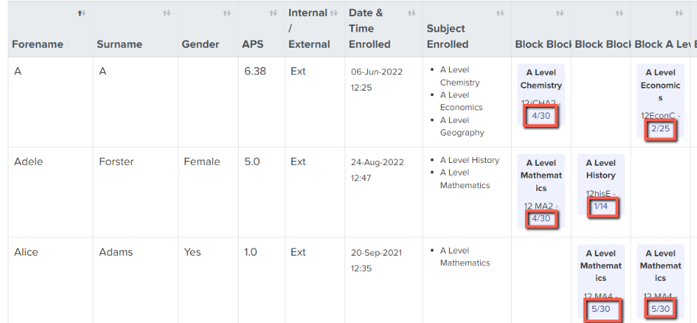The height and width of the screenshot is (323, 697).
Task: Click the Gender column sort arrows
Action: point(227,13)
